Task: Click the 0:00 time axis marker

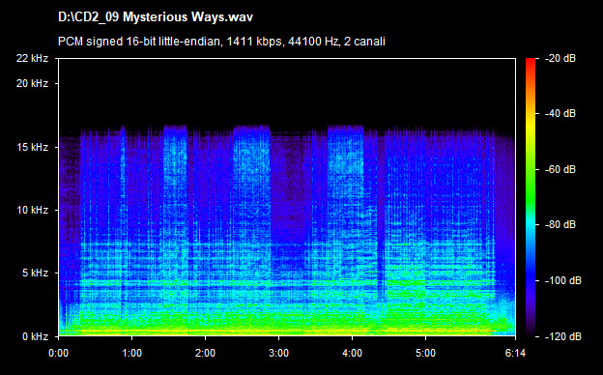Action: coord(58,353)
